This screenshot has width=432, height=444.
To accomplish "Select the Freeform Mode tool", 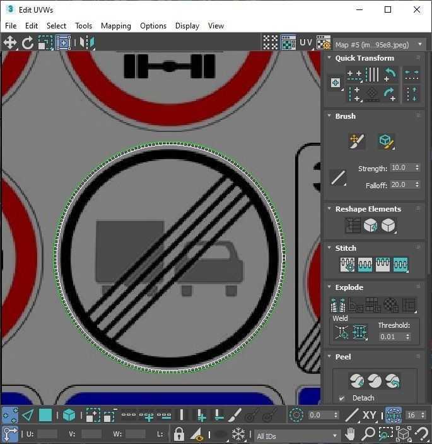I will point(63,43).
